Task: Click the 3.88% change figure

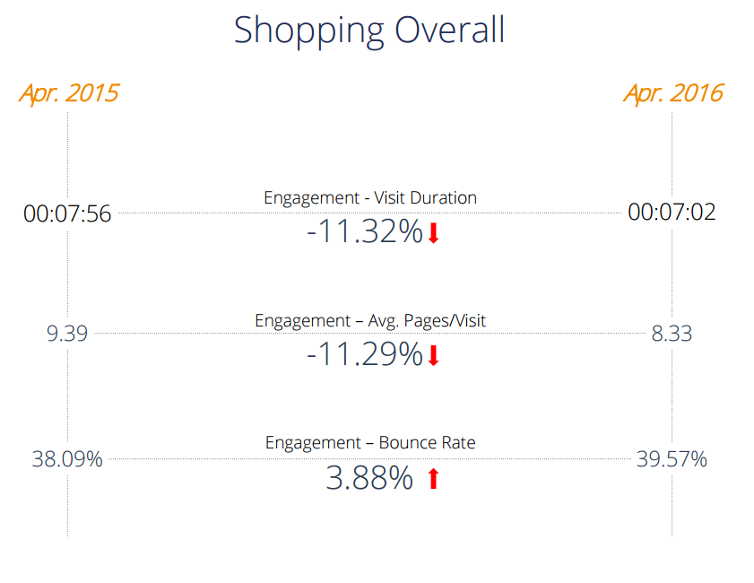Action: click(369, 479)
